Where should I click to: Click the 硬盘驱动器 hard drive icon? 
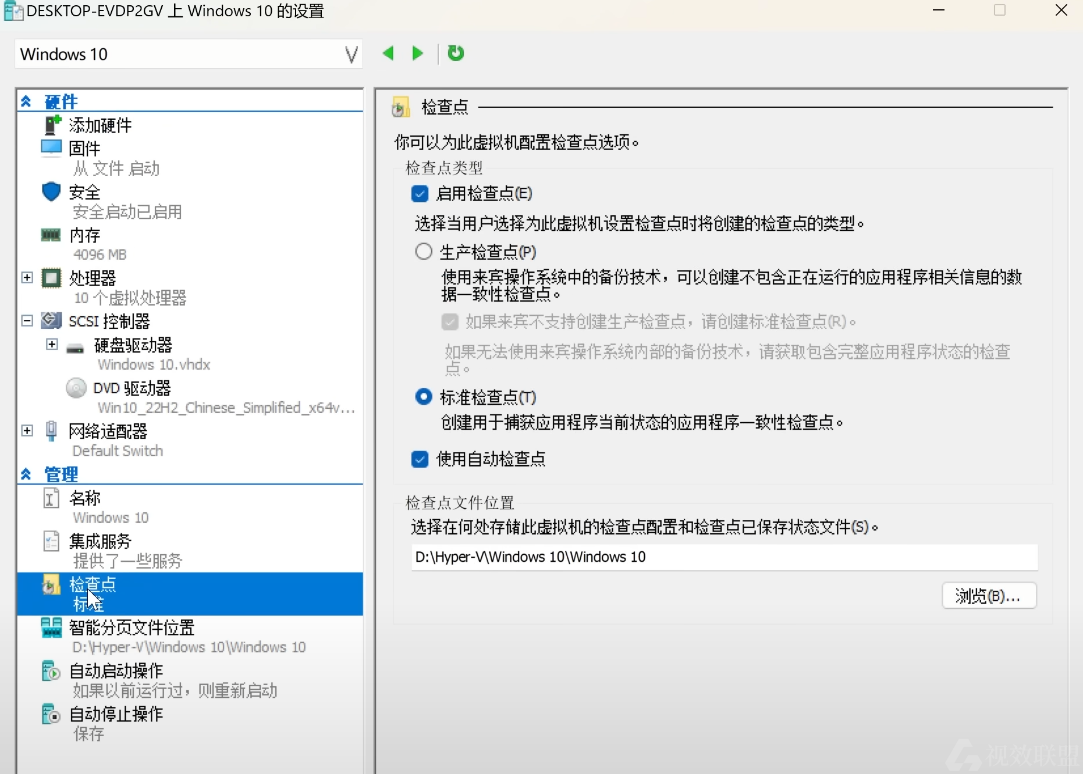point(75,348)
